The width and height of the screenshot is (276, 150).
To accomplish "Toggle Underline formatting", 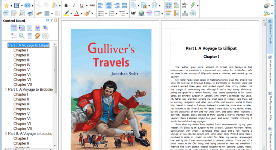I will [82, 6].
